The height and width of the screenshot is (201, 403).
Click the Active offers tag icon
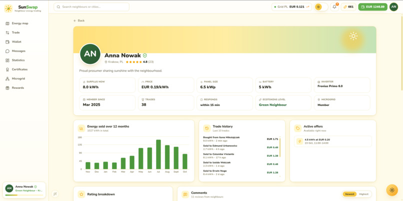298,128
